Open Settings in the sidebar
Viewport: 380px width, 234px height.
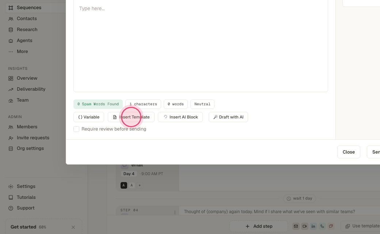pyautogui.click(x=26, y=186)
